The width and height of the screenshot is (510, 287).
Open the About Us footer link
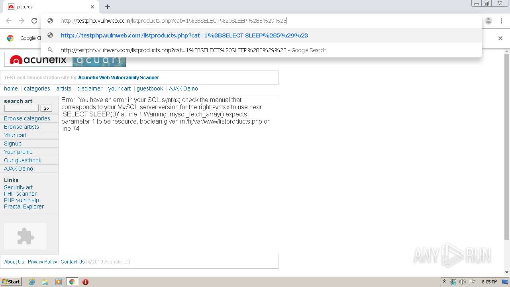[14, 262]
